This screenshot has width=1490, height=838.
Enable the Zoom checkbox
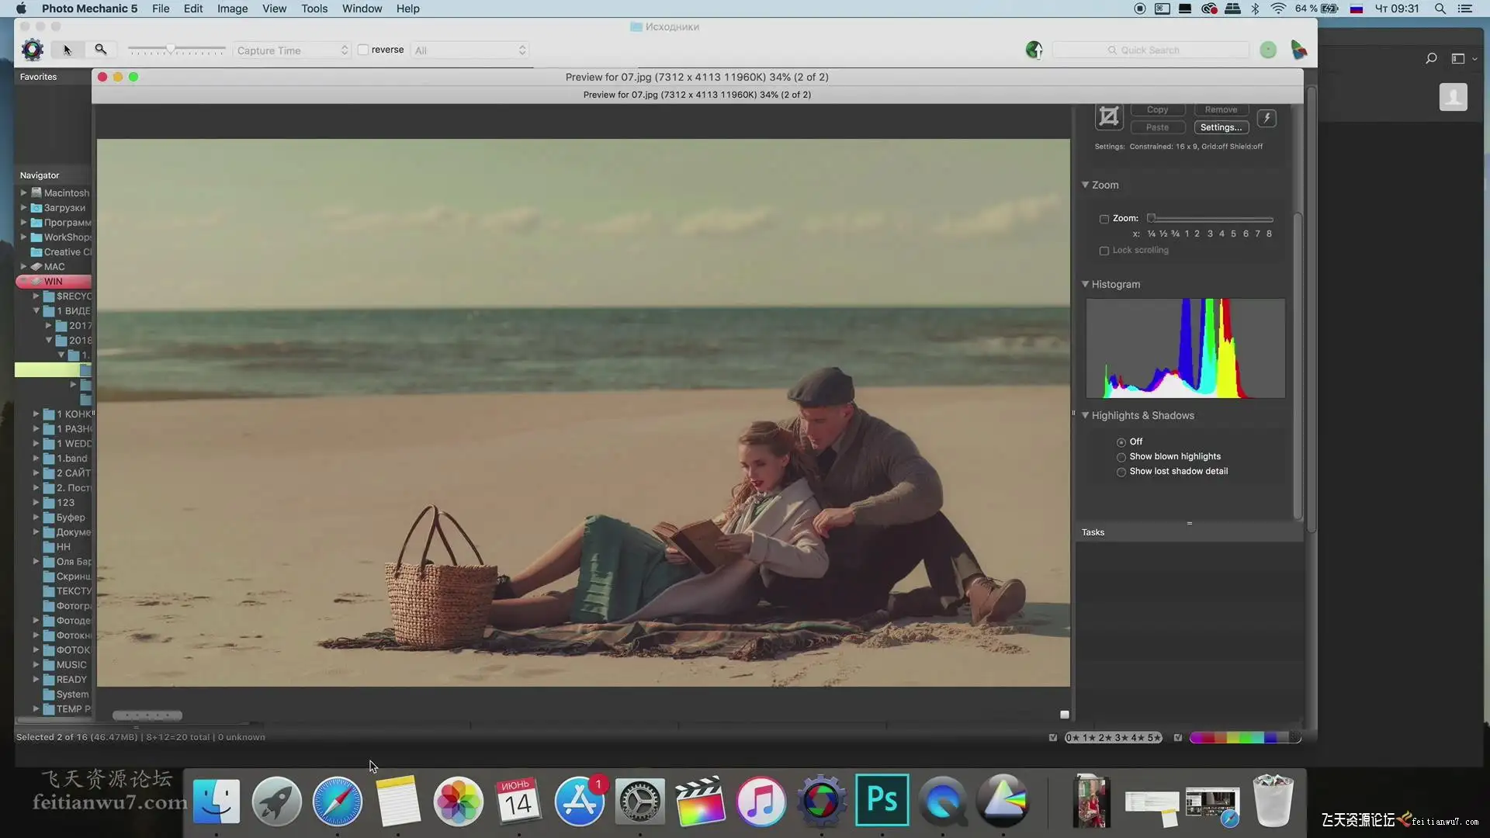click(1104, 219)
